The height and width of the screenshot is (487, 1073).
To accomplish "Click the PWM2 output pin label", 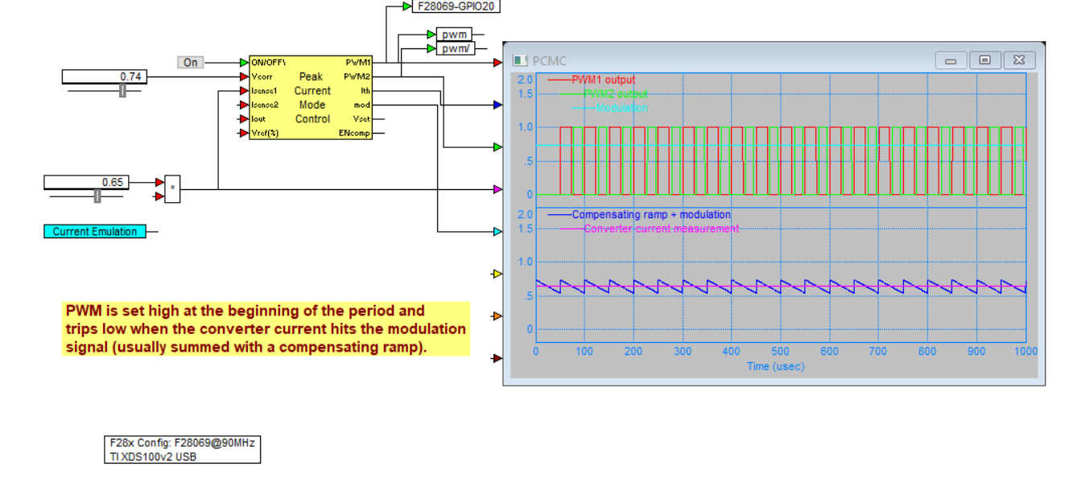I will (x=358, y=76).
